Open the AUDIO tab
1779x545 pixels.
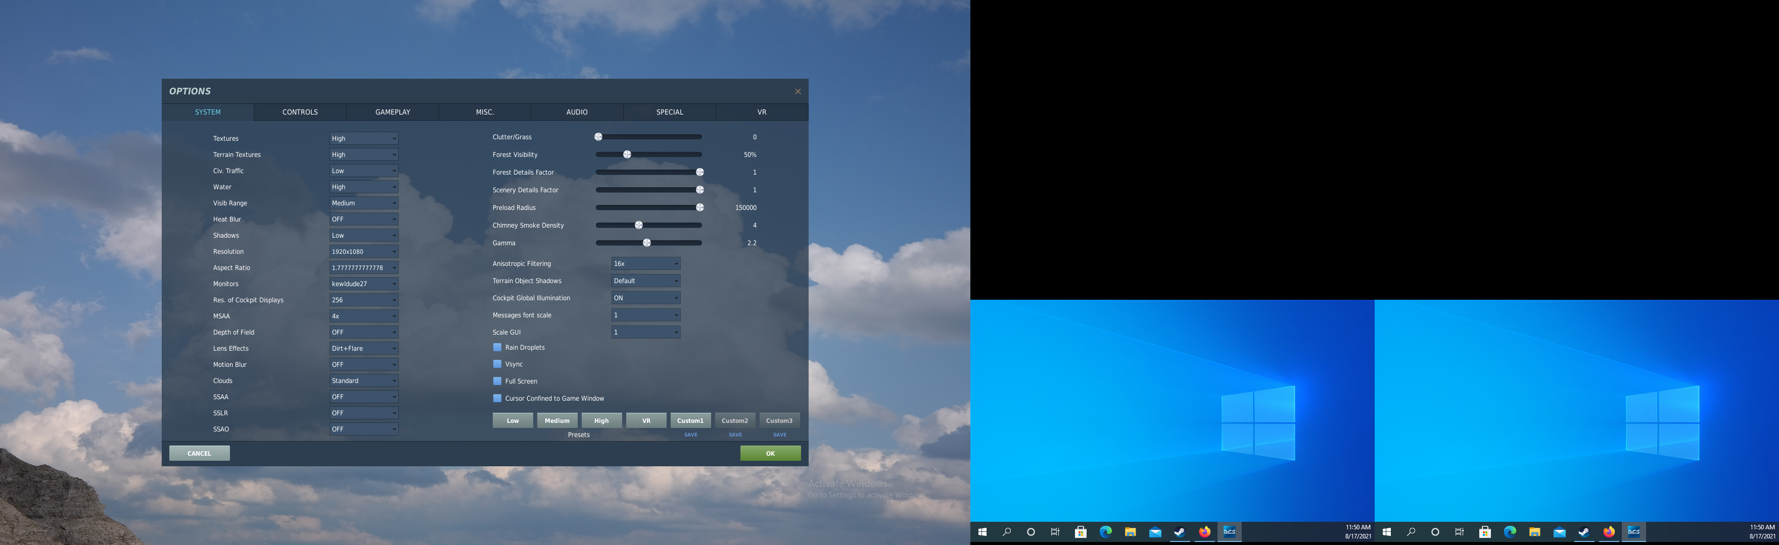tap(577, 112)
